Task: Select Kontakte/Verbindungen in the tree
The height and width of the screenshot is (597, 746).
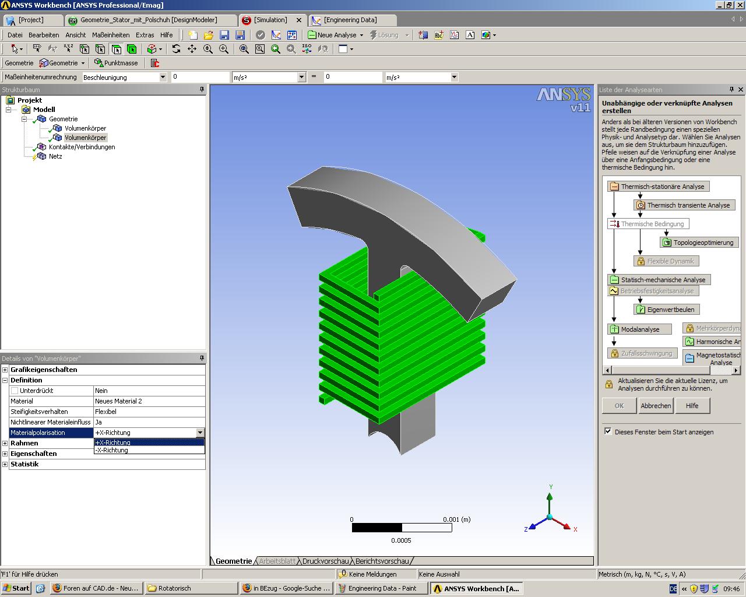Action: tap(82, 147)
